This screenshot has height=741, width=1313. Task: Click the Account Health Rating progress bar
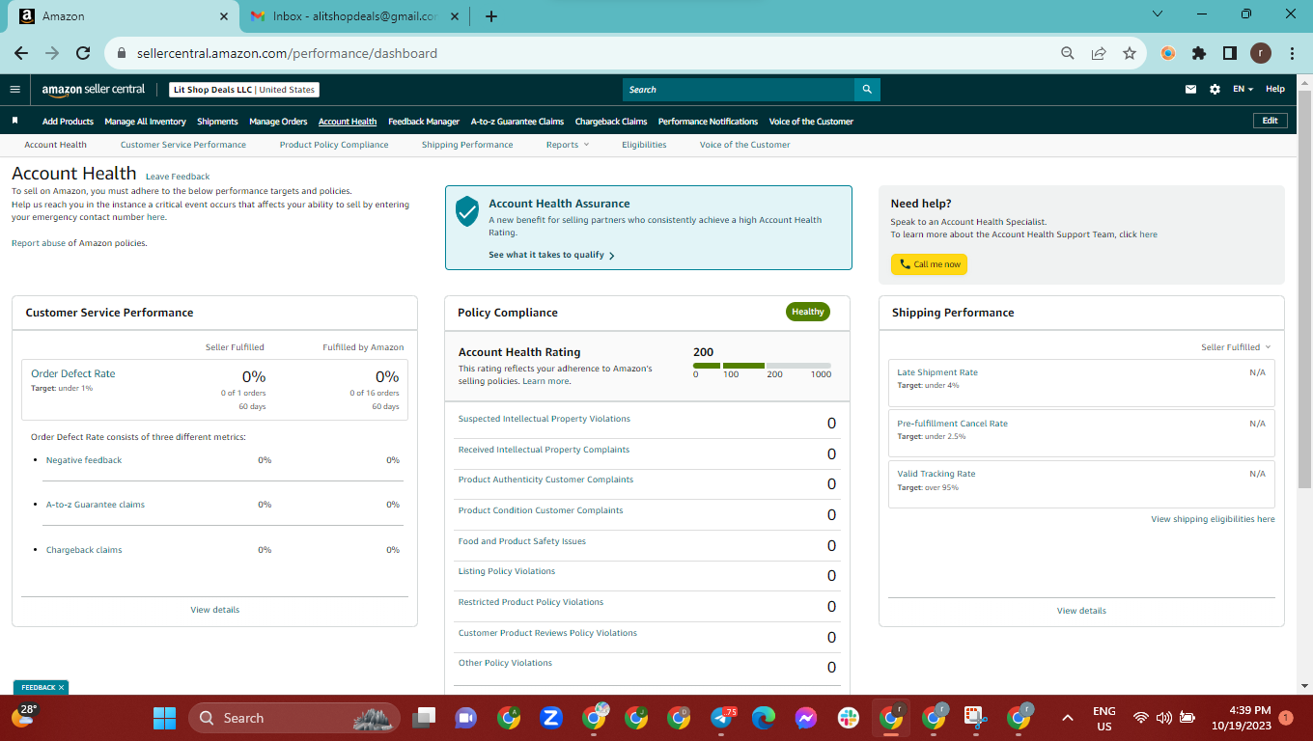pos(762,366)
